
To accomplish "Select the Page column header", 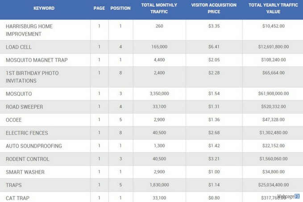I will pyautogui.click(x=99, y=8).
